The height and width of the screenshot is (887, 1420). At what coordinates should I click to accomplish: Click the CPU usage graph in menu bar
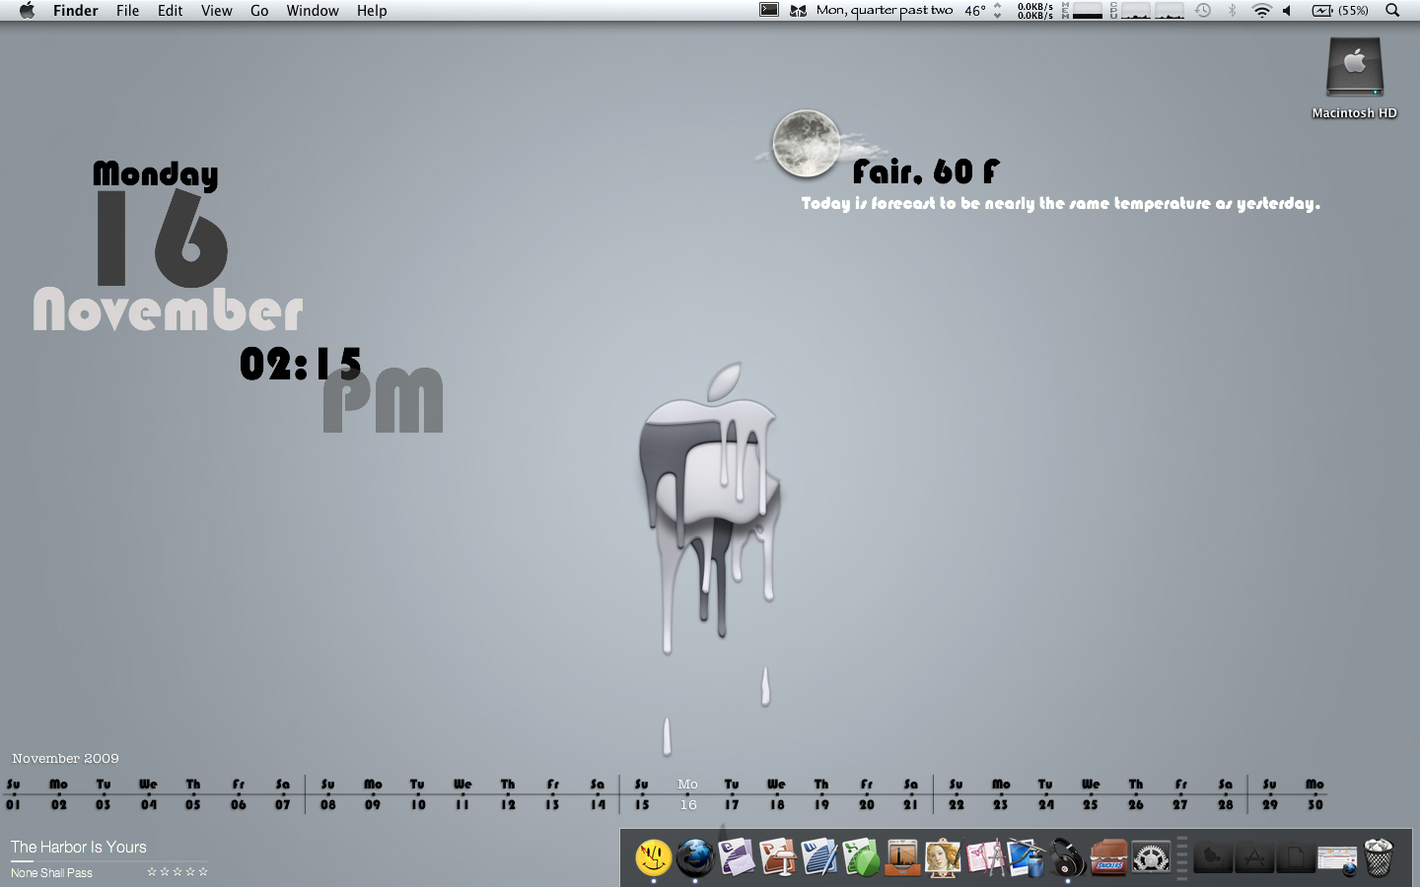pyautogui.click(x=1148, y=11)
